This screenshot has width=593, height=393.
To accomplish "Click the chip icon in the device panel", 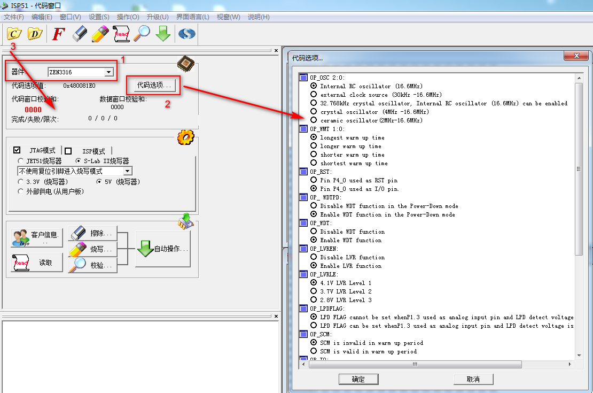I will (186, 64).
